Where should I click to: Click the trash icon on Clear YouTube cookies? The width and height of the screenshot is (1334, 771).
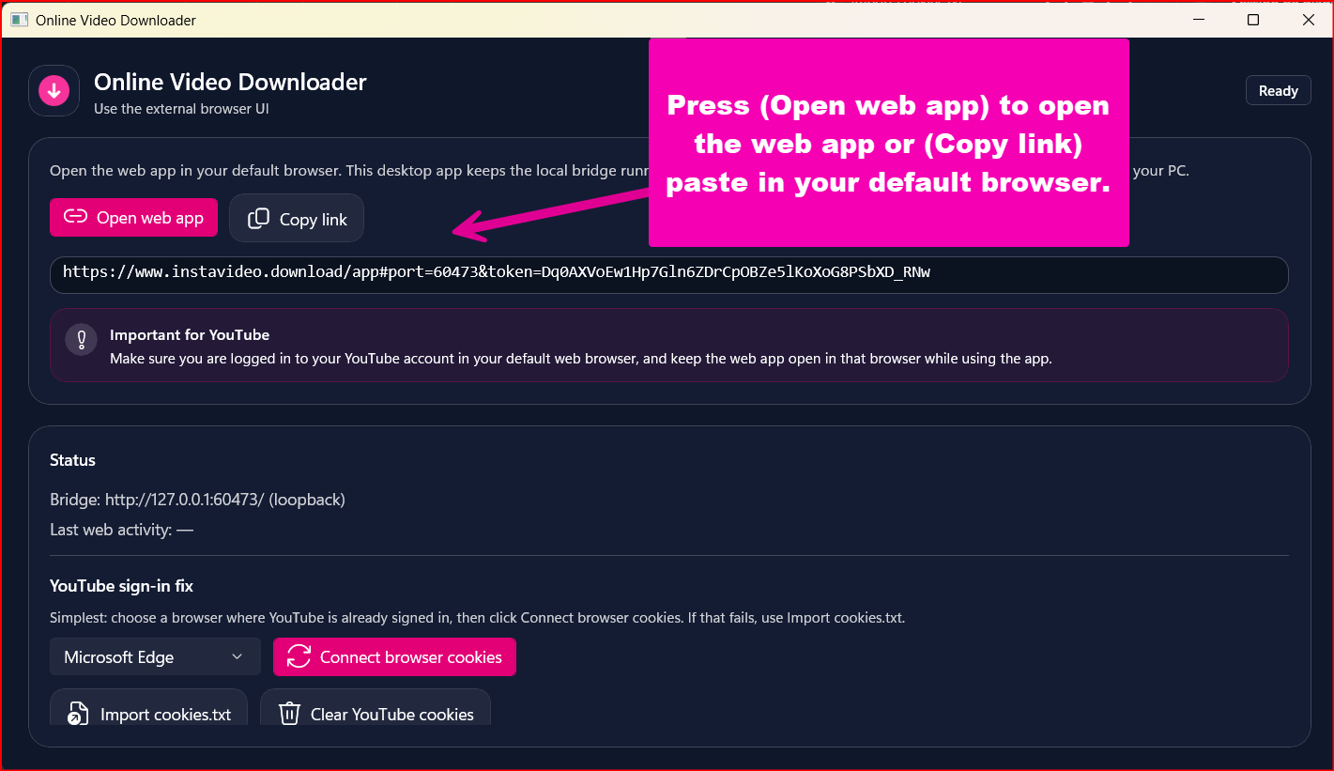click(289, 714)
